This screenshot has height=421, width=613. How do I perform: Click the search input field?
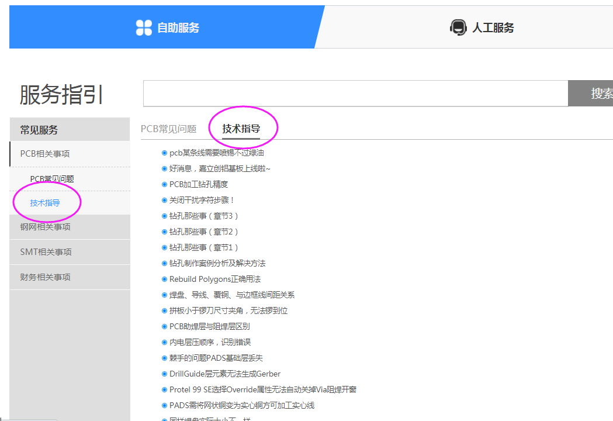click(x=355, y=94)
